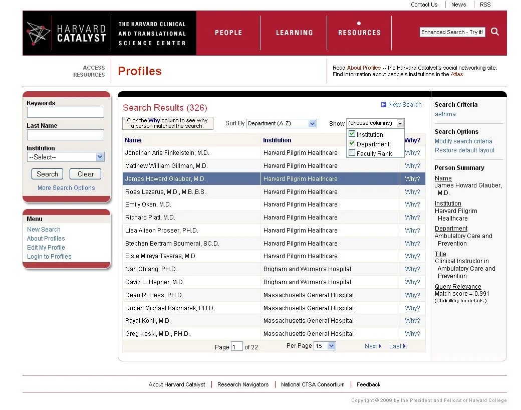This screenshot has width=521, height=410.
Task: Click Contact Us in top bar
Action: pyautogui.click(x=424, y=5)
